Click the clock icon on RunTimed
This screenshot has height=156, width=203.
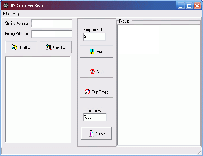tap(87, 92)
